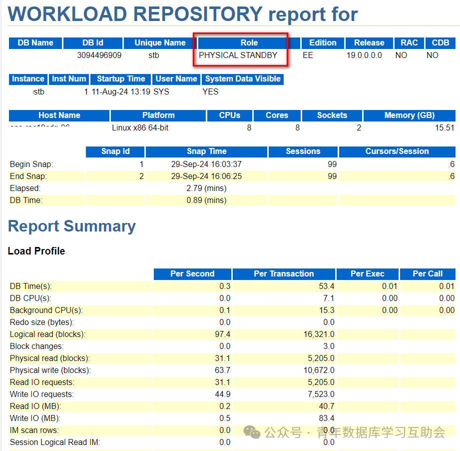Click the Per Call column header
This screenshot has width=460, height=451.
tap(428, 274)
